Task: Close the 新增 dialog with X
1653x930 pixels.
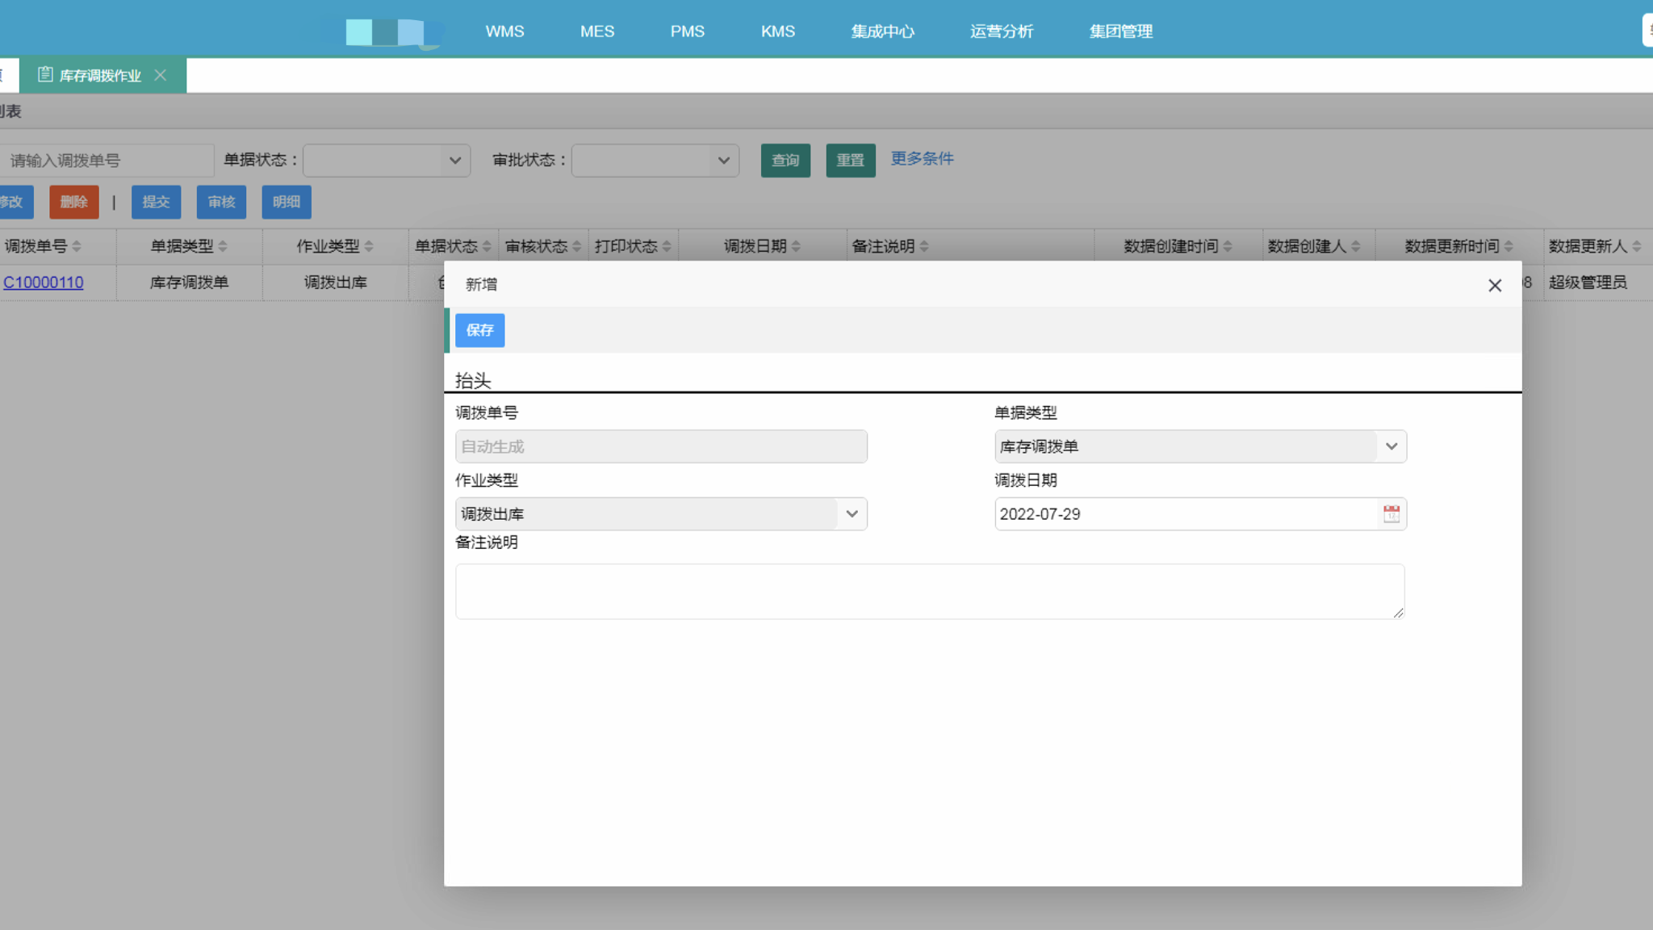Action: pyautogui.click(x=1494, y=285)
